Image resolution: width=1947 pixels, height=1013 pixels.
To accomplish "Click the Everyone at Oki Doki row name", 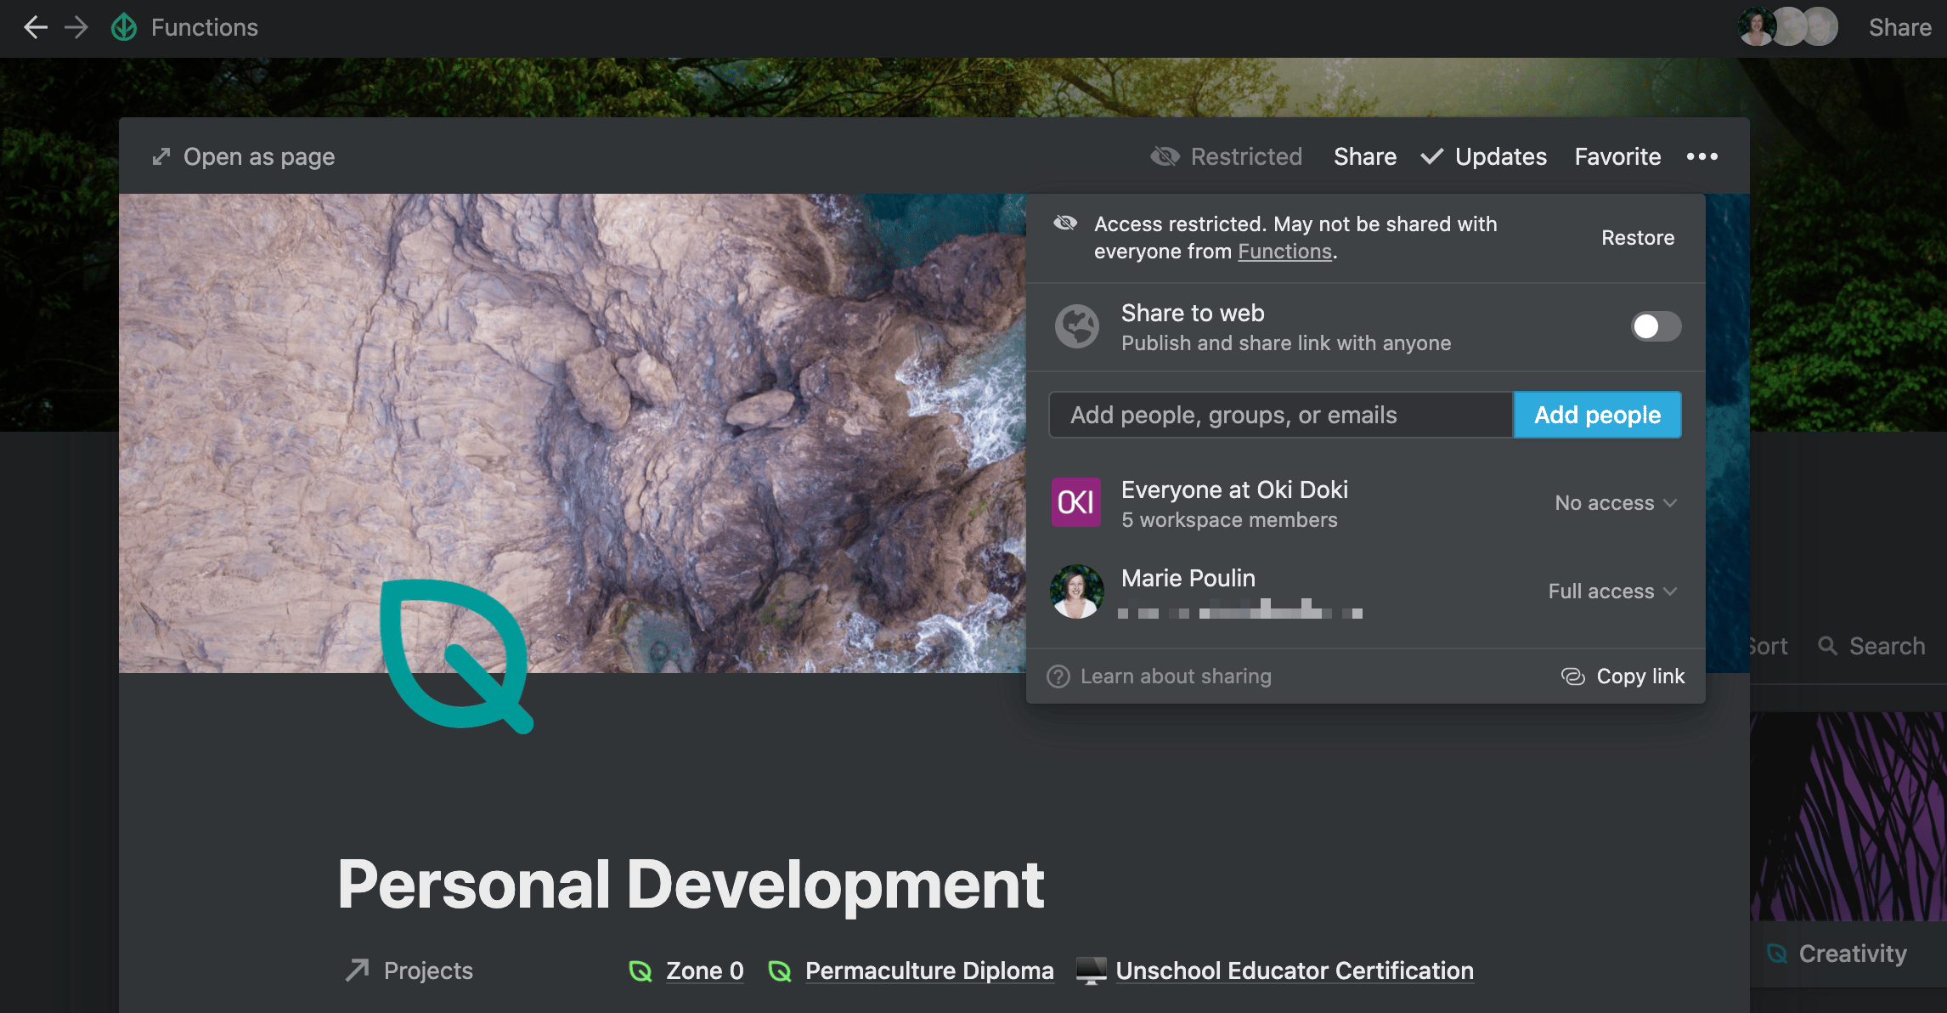I will [x=1234, y=490].
